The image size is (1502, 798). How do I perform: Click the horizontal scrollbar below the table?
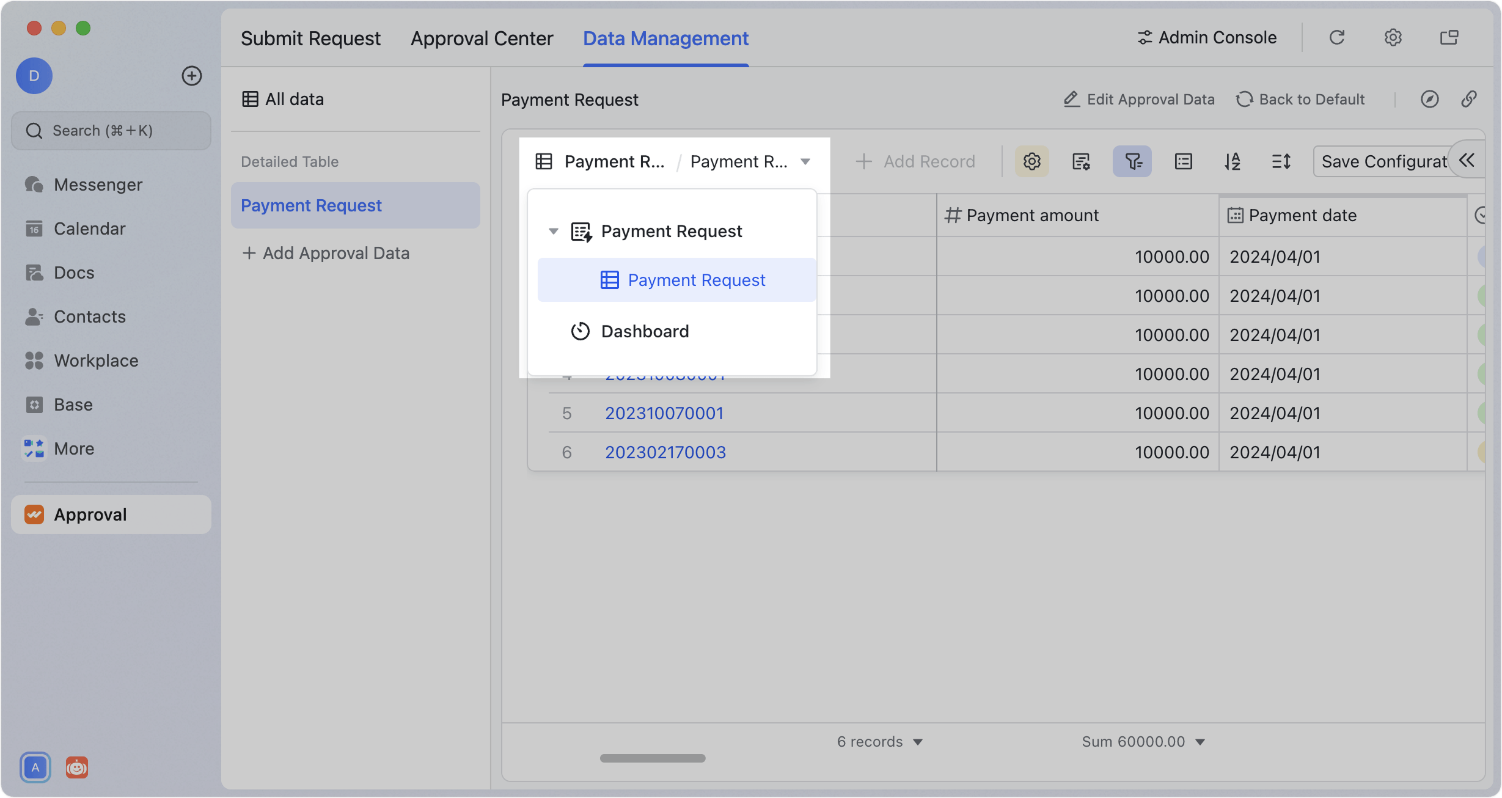653,758
